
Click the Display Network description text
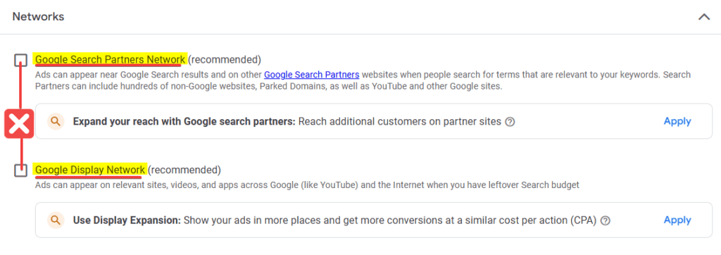tap(307, 185)
